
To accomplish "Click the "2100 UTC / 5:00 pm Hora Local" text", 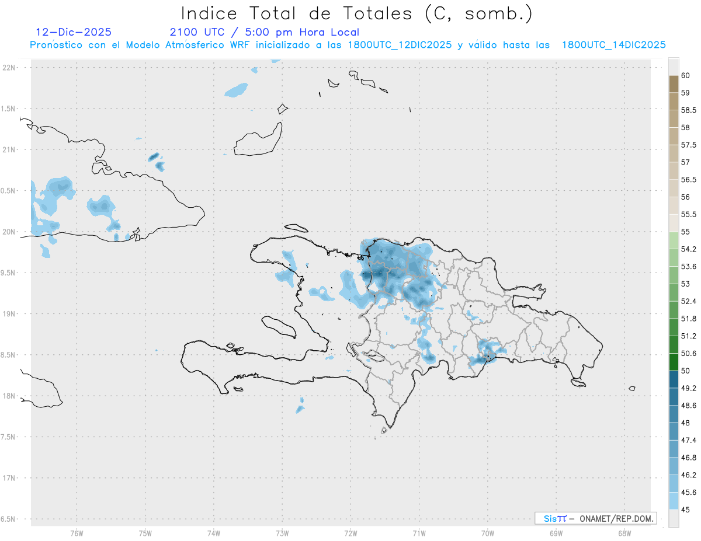I will point(265,33).
